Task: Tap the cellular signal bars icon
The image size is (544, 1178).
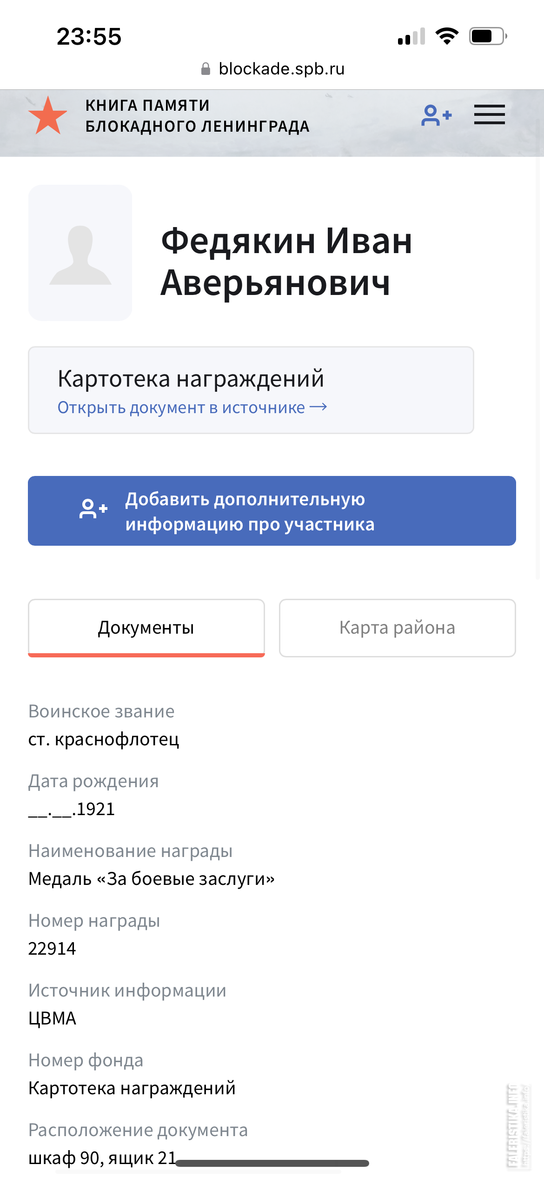Action: tap(411, 36)
